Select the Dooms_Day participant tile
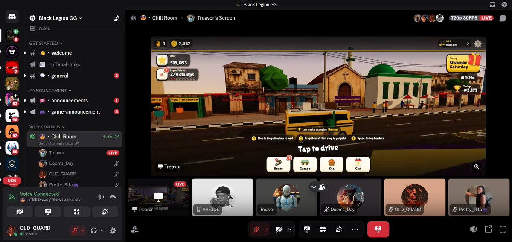512x242 pixels. [351, 197]
